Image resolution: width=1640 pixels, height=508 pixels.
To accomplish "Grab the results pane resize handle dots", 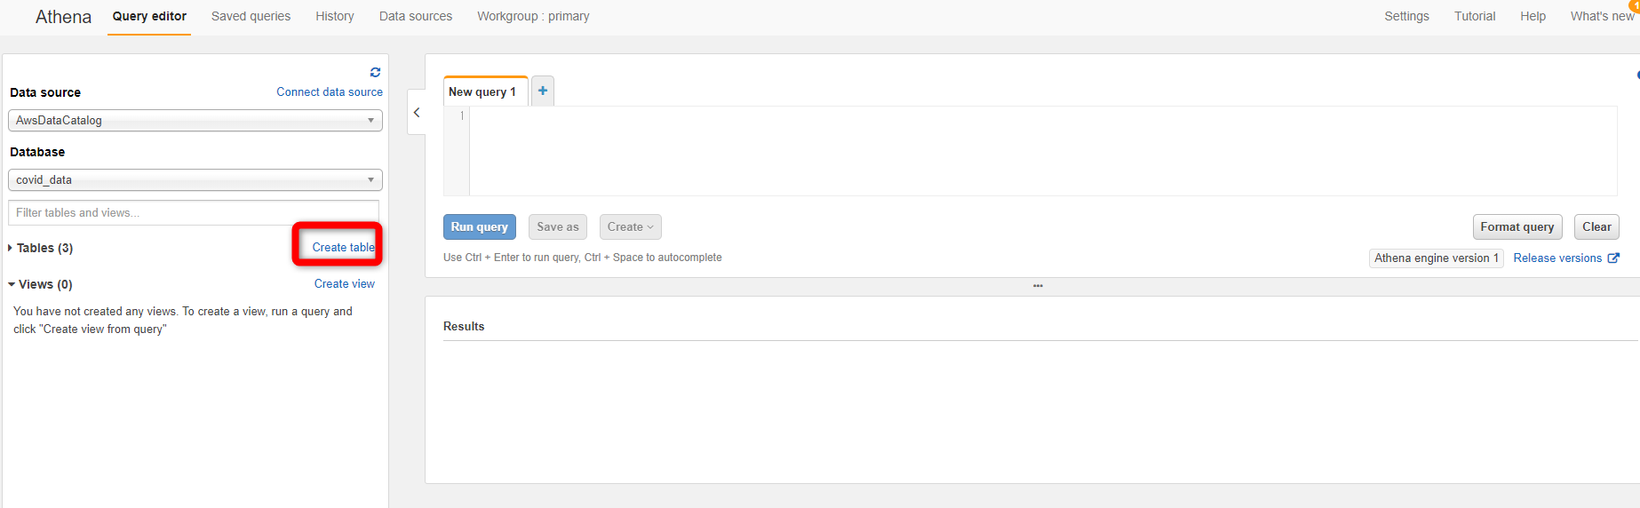I will [1038, 286].
